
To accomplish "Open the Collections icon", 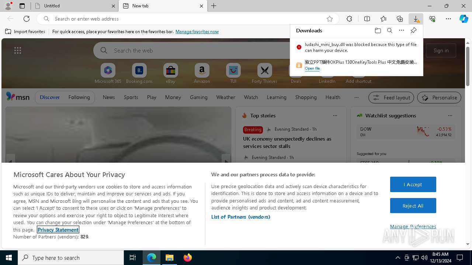I will coord(400,19).
